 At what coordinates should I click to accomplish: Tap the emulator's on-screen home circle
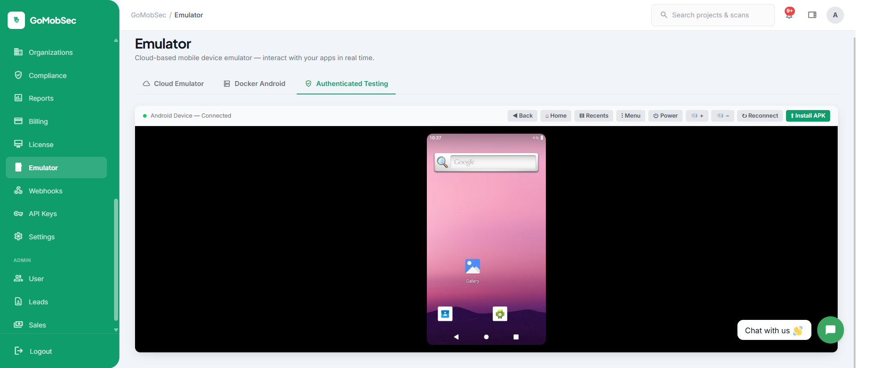pyautogui.click(x=486, y=337)
